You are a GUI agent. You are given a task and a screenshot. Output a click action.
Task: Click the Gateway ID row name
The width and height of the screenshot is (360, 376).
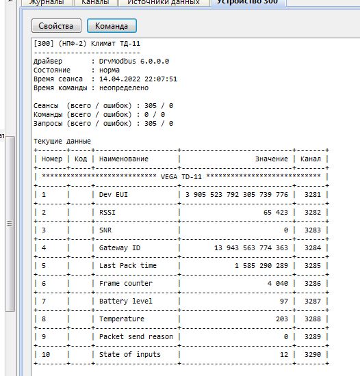[120, 247]
